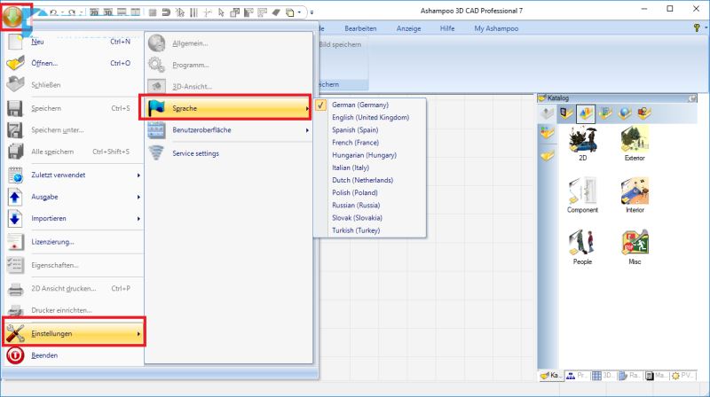The image size is (710, 397).
Task: Click the magnet snap icon in toolbar
Action: pos(166,12)
